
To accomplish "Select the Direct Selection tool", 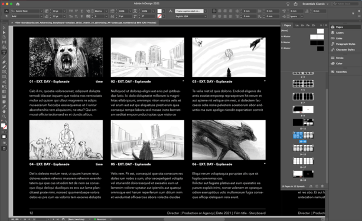I will click(4, 32).
